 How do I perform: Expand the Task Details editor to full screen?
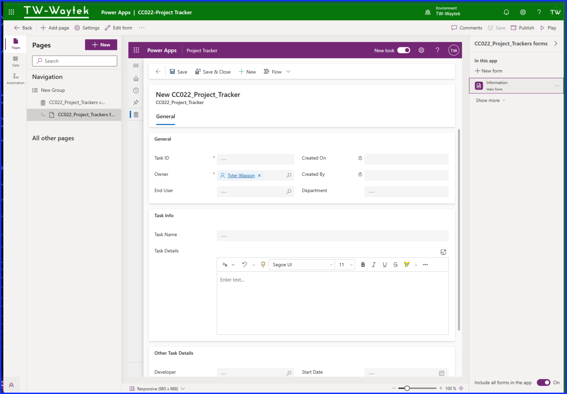click(443, 252)
